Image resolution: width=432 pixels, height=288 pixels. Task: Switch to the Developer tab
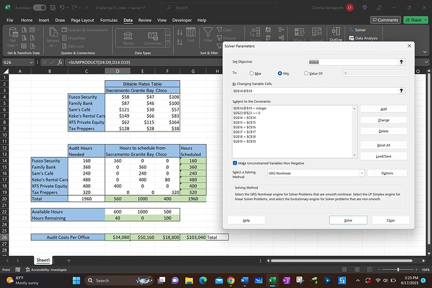pos(182,20)
